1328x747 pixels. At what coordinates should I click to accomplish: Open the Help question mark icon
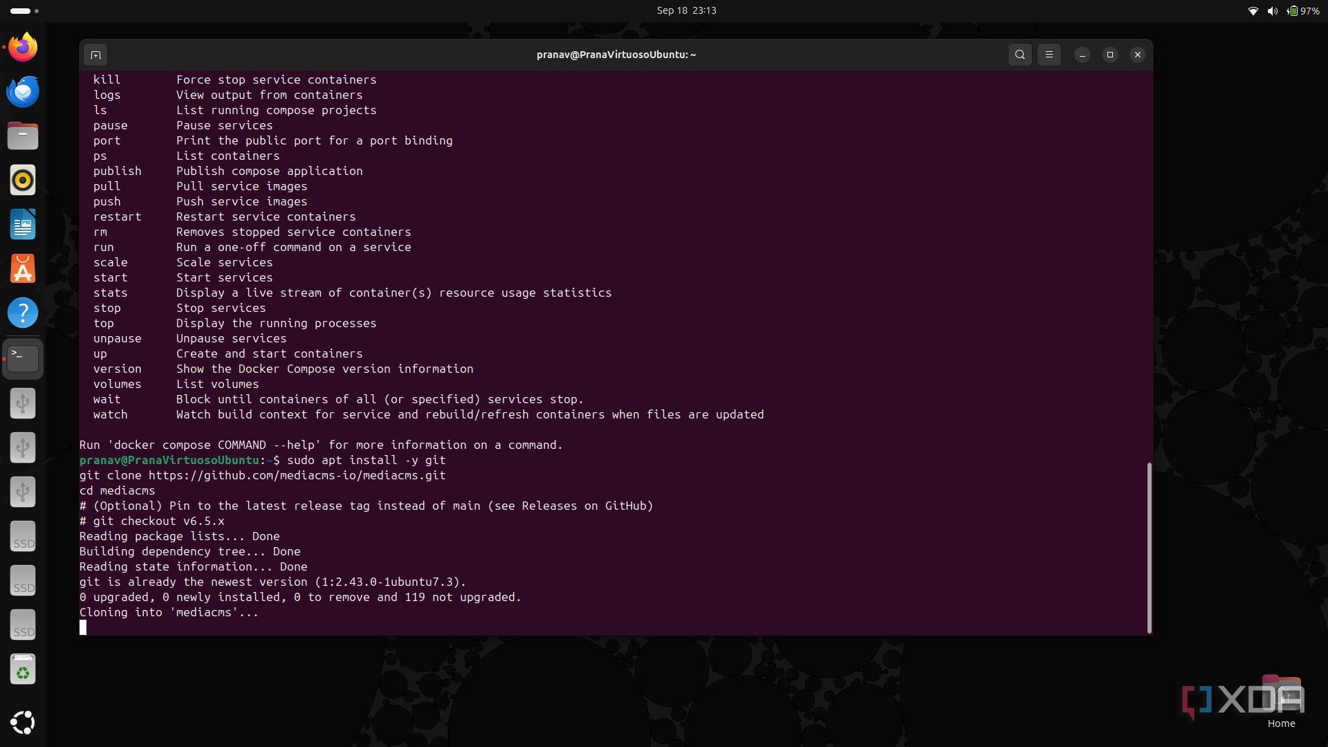click(23, 313)
